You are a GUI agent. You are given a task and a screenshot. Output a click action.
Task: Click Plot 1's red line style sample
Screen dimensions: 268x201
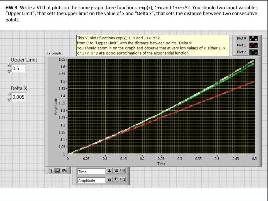click(x=254, y=45)
